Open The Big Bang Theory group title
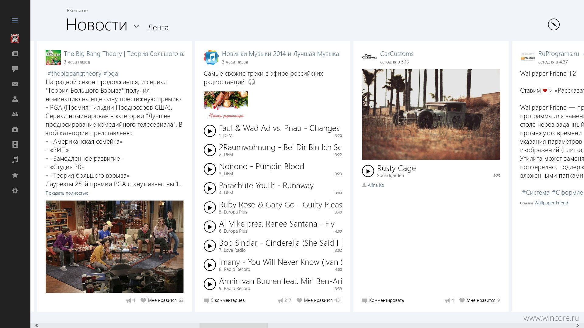Screen dimensions: 584x328 click(124, 54)
